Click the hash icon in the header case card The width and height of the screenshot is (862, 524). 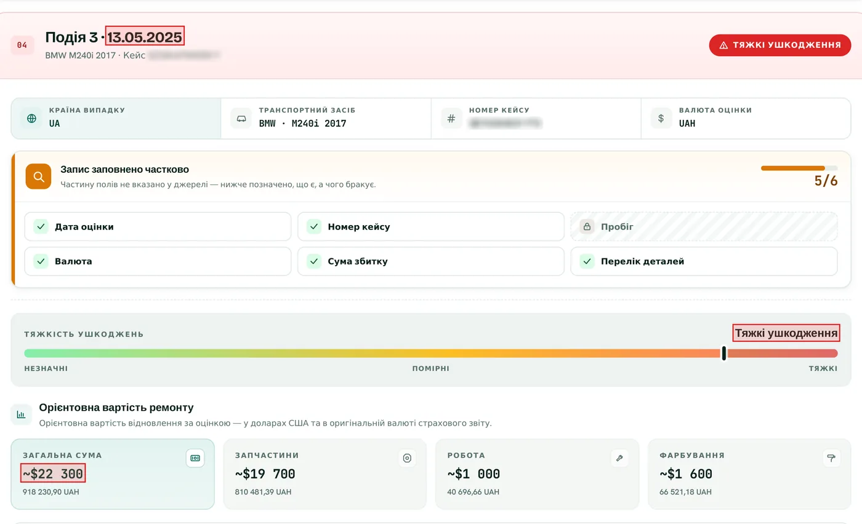pos(451,118)
